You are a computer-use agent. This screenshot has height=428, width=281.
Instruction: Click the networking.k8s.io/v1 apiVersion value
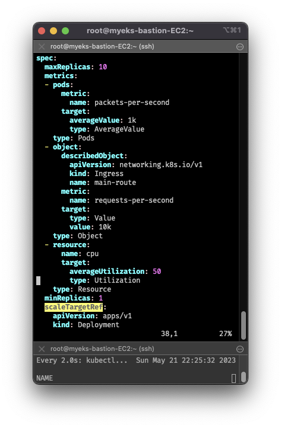[x=161, y=165]
